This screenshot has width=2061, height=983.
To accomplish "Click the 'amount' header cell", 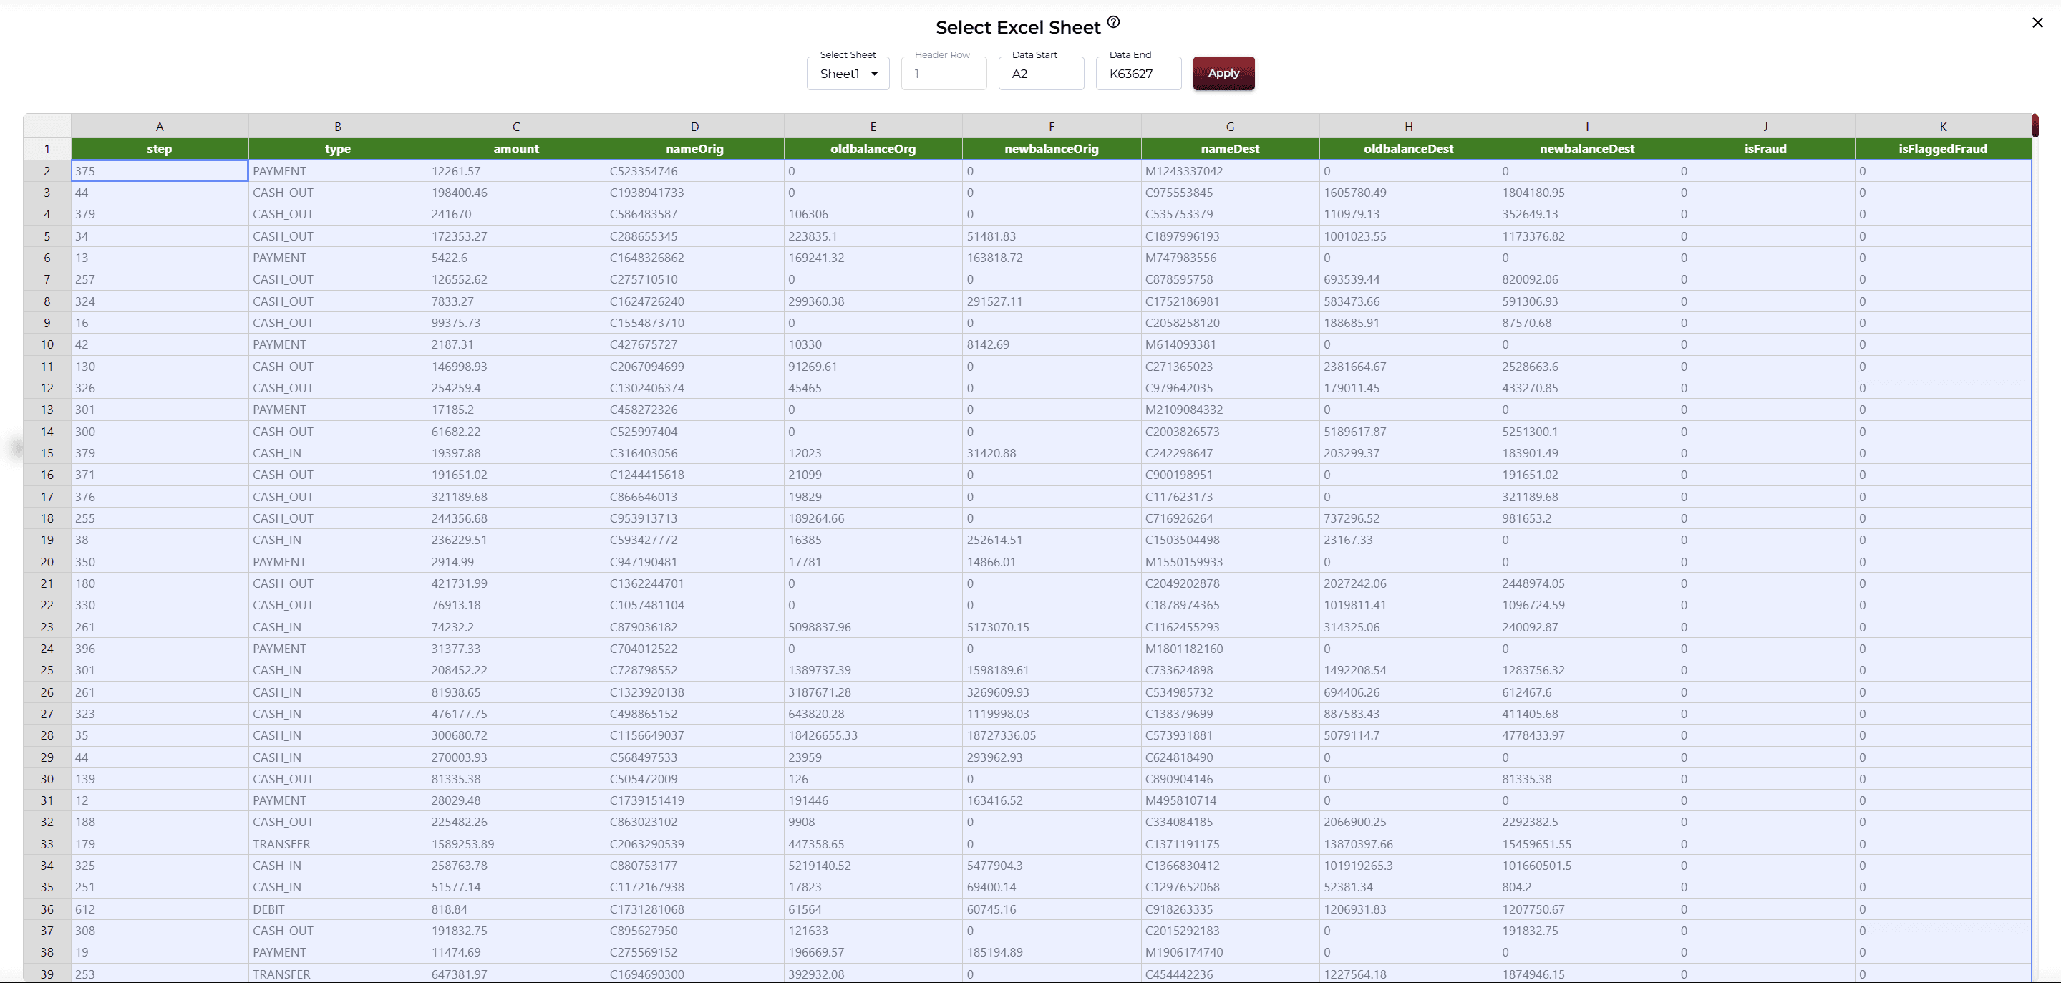I will tap(516, 149).
